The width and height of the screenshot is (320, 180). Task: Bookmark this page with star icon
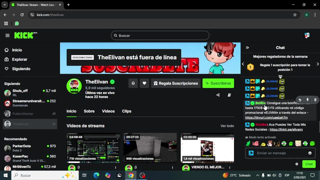[x=295, y=15]
